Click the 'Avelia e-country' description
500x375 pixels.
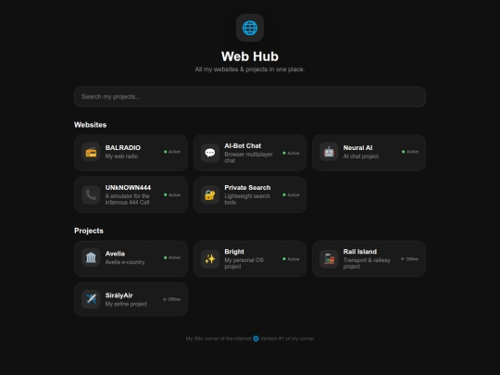(125, 262)
